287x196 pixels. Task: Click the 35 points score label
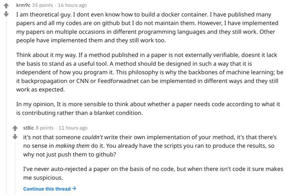coord(43,5)
